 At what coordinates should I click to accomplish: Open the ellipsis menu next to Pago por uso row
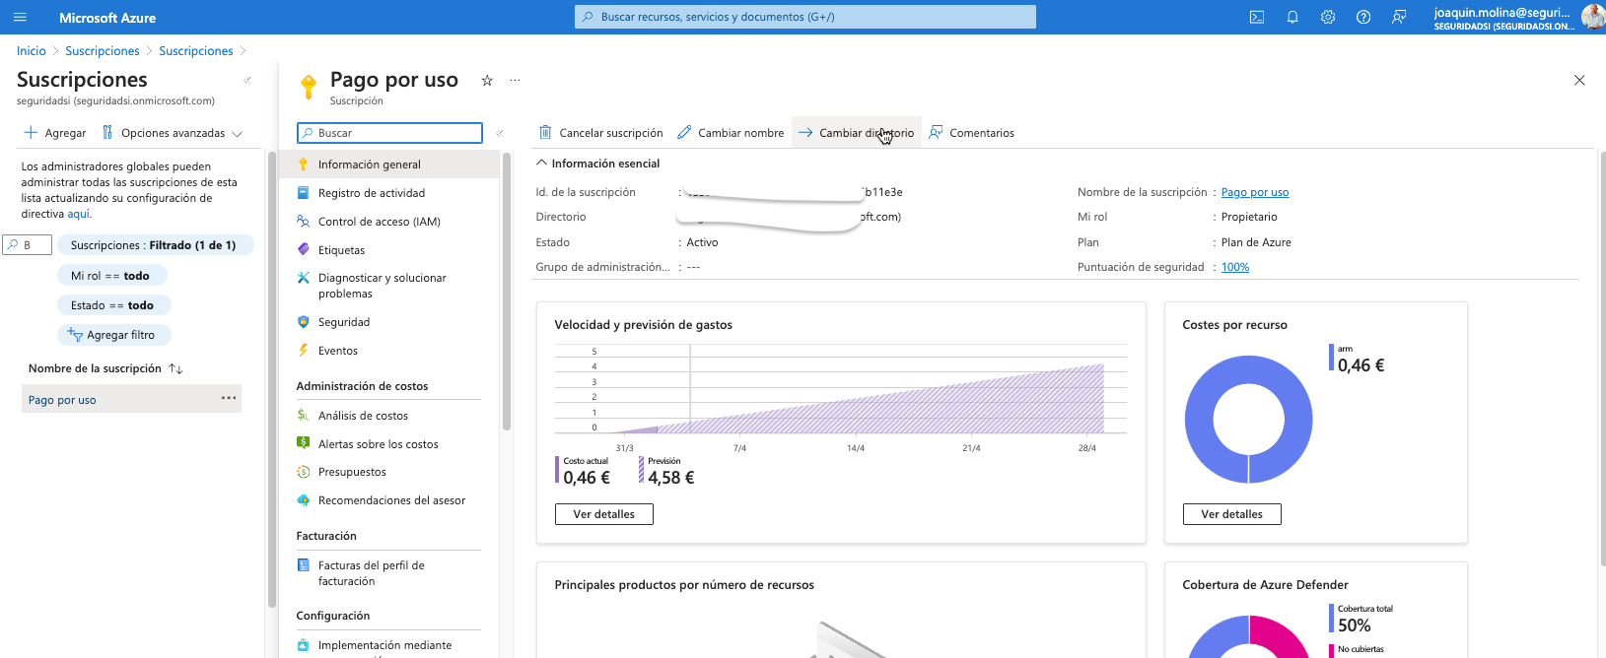point(229,398)
